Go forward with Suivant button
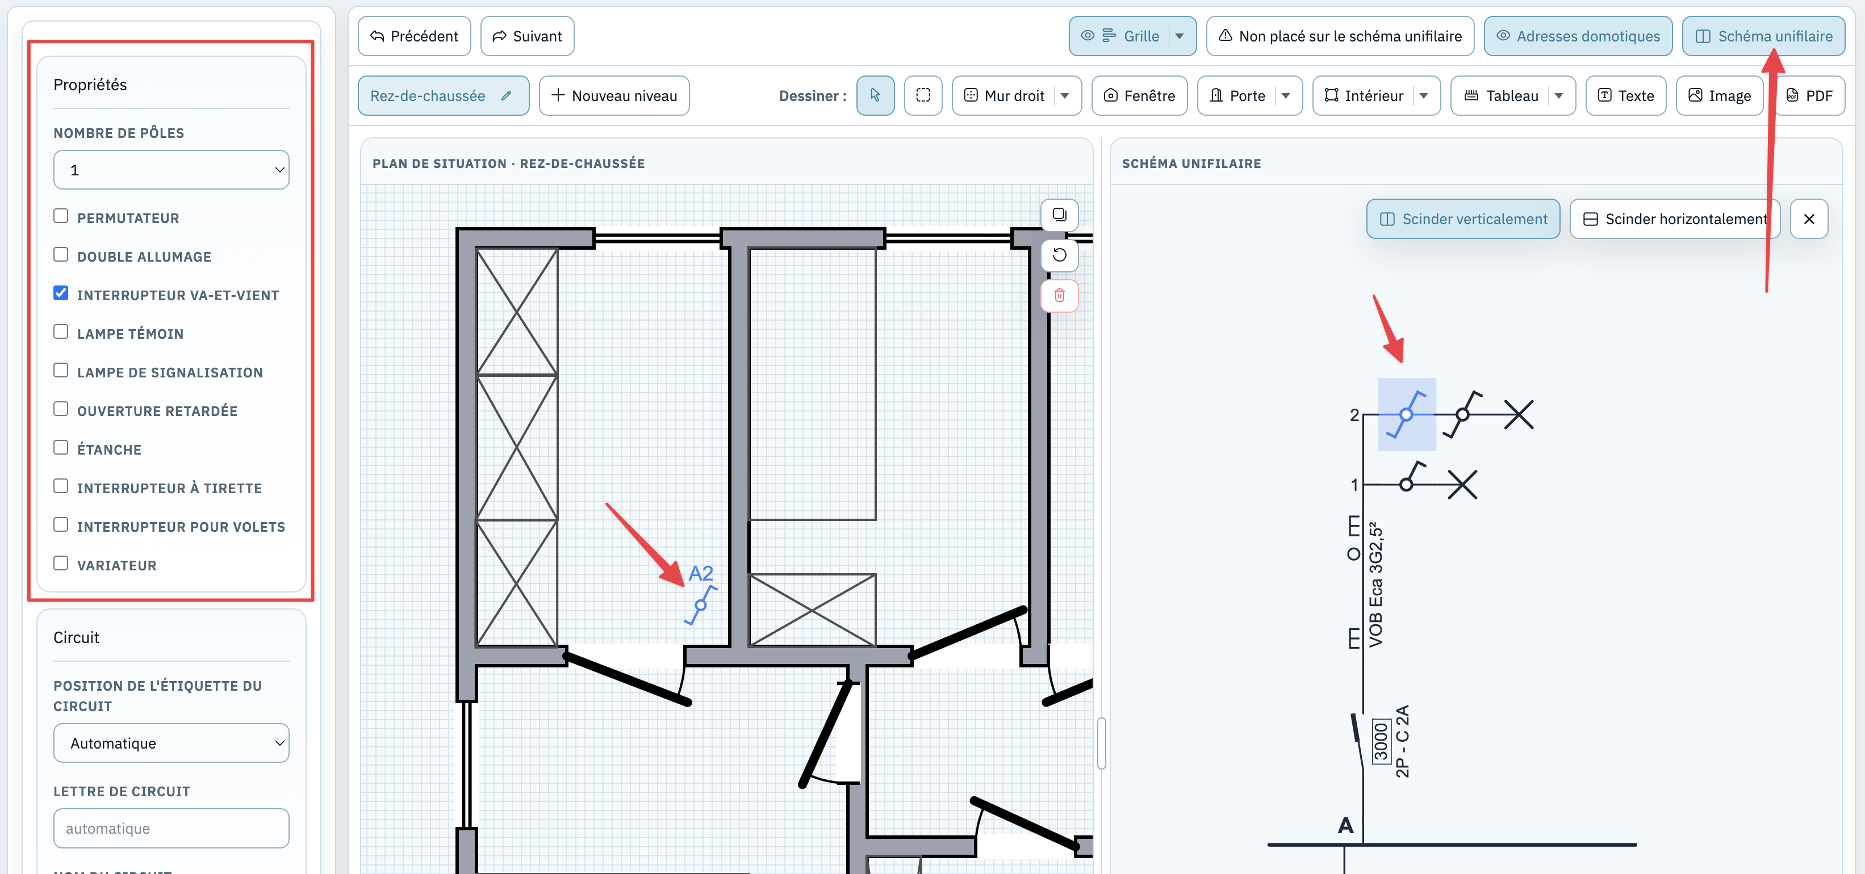The width and height of the screenshot is (1865, 874). click(x=527, y=36)
